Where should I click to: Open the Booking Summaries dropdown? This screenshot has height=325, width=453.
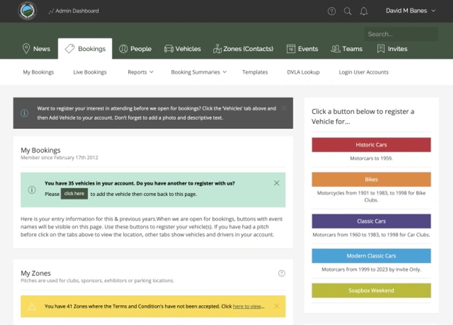pos(199,72)
